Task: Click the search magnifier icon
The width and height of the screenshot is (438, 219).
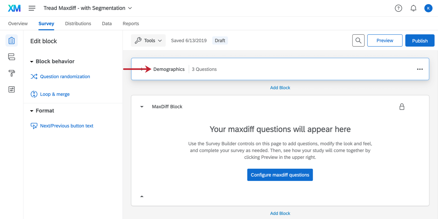Action: (358, 40)
